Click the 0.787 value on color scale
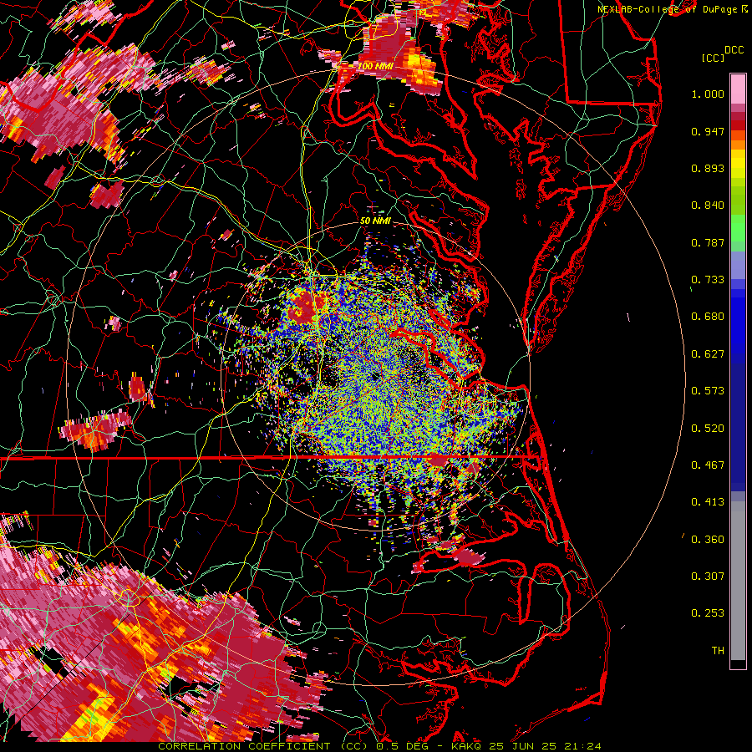Screen dimensions: 752x752 (x=708, y=242)
